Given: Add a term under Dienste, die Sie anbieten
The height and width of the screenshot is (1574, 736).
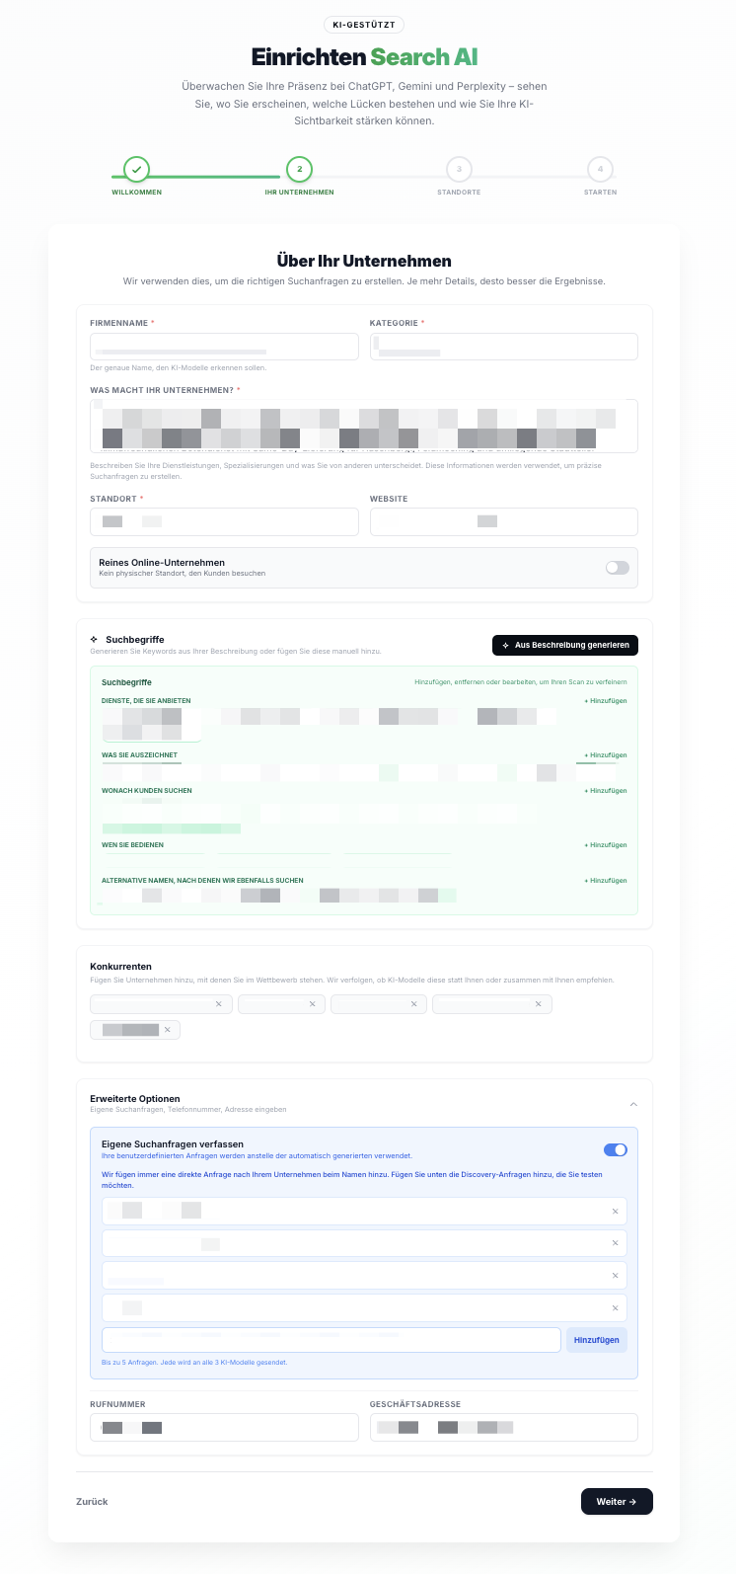Looking at the screenshot, I should 606,701.
